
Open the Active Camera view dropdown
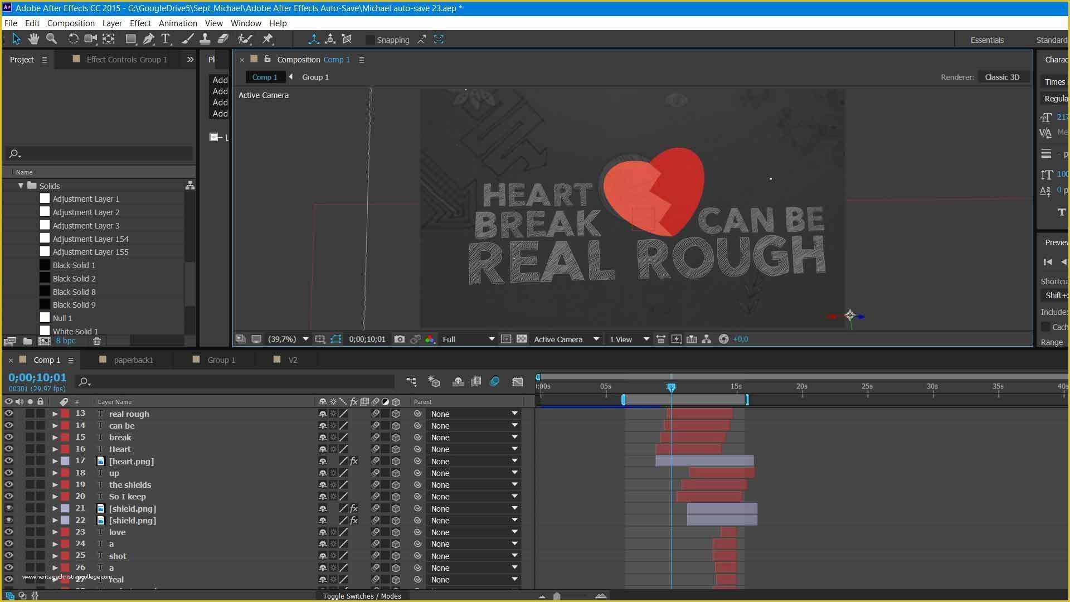[x=566, y=339]
